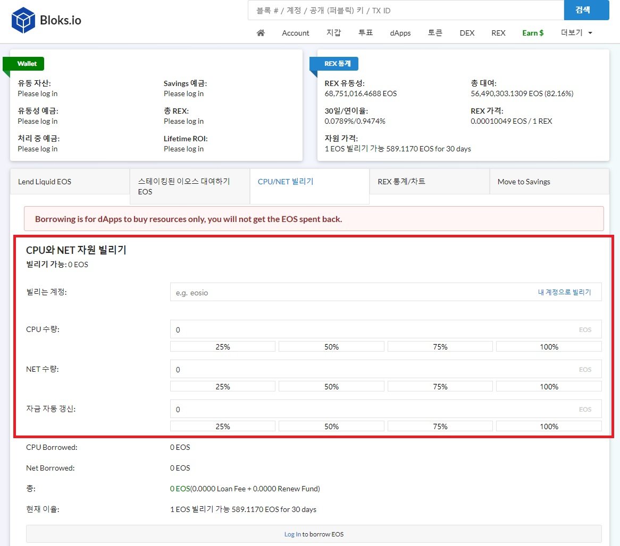
Task: Set CPU 수량 to 100%
Action: tap(549, 347)
